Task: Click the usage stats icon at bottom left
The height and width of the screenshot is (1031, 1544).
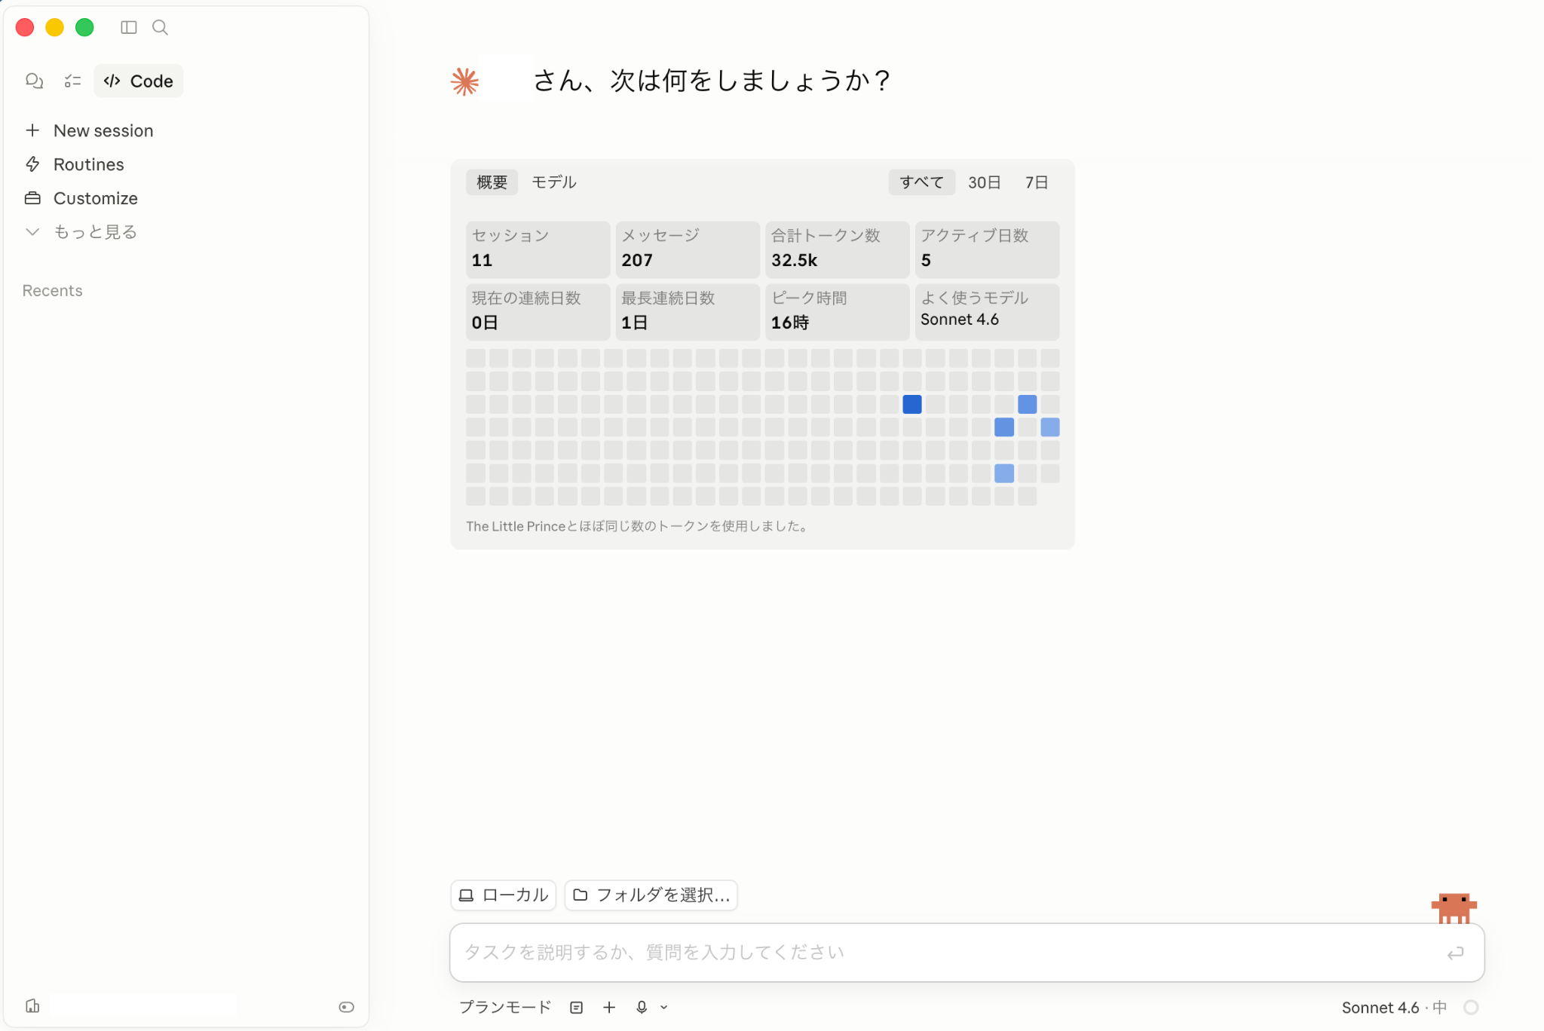Action: 32,1005
